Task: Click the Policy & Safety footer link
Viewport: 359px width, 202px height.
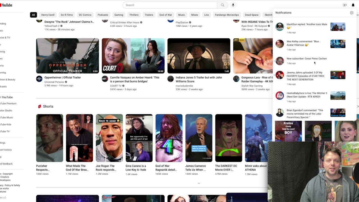Action: (x=12, y=185)
